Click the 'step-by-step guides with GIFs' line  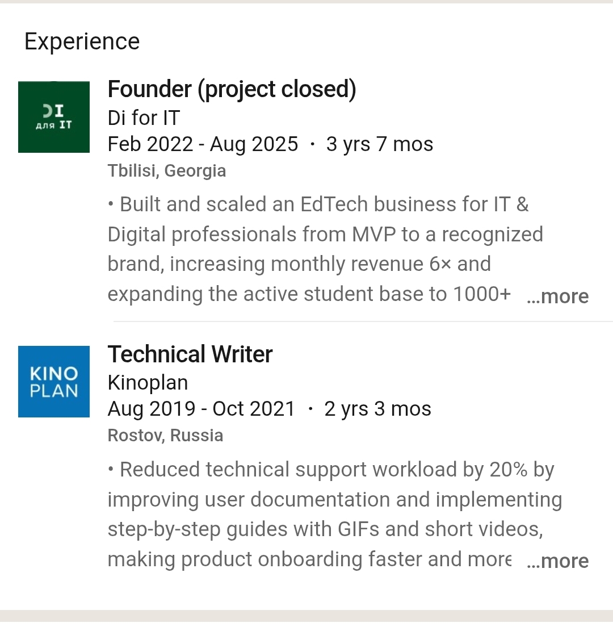tap(325, 529)
